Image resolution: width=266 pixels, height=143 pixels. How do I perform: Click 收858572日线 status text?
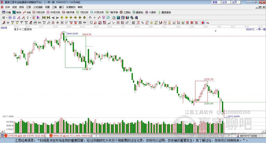pos(248,136)
